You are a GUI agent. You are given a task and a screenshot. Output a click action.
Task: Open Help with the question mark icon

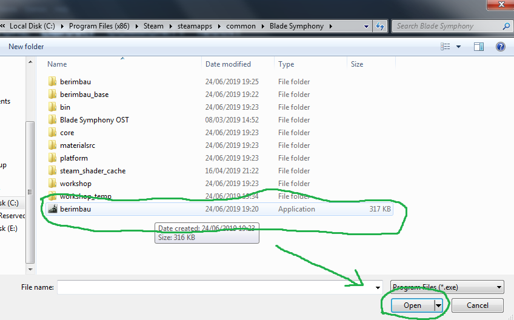click(x=500, y=47)
